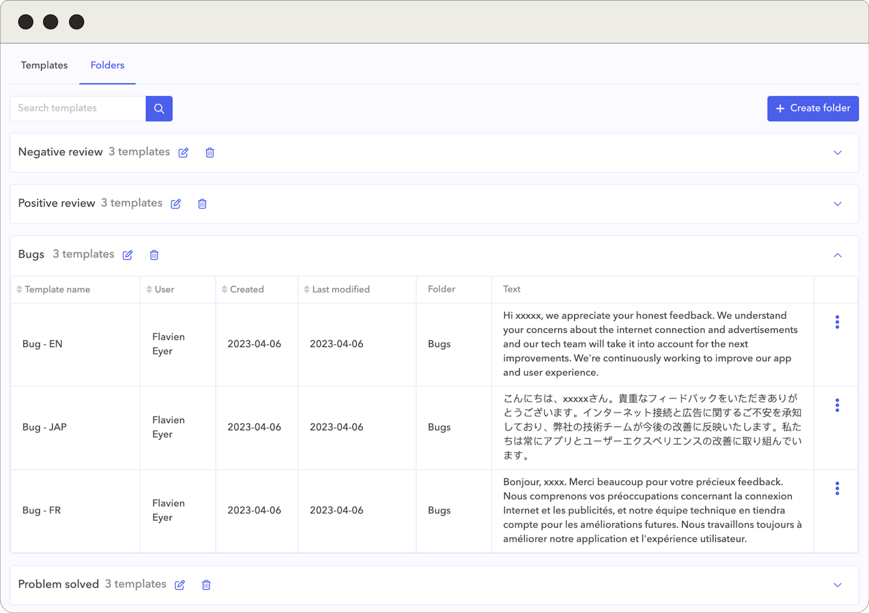The image size is (869, 613).
Task: Collapse the Bugs folder
Action: tap(837, 254)
